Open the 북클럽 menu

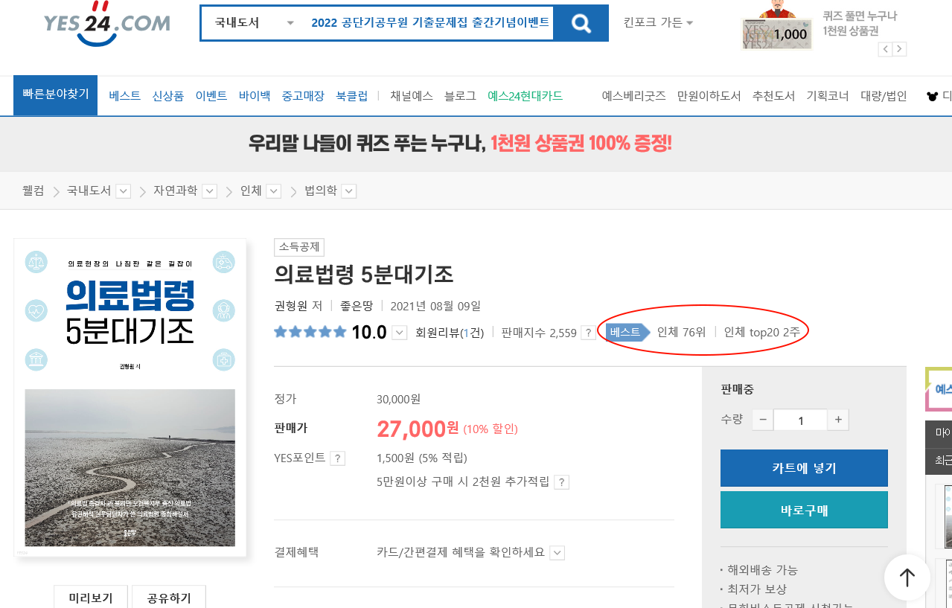[352, 96]
